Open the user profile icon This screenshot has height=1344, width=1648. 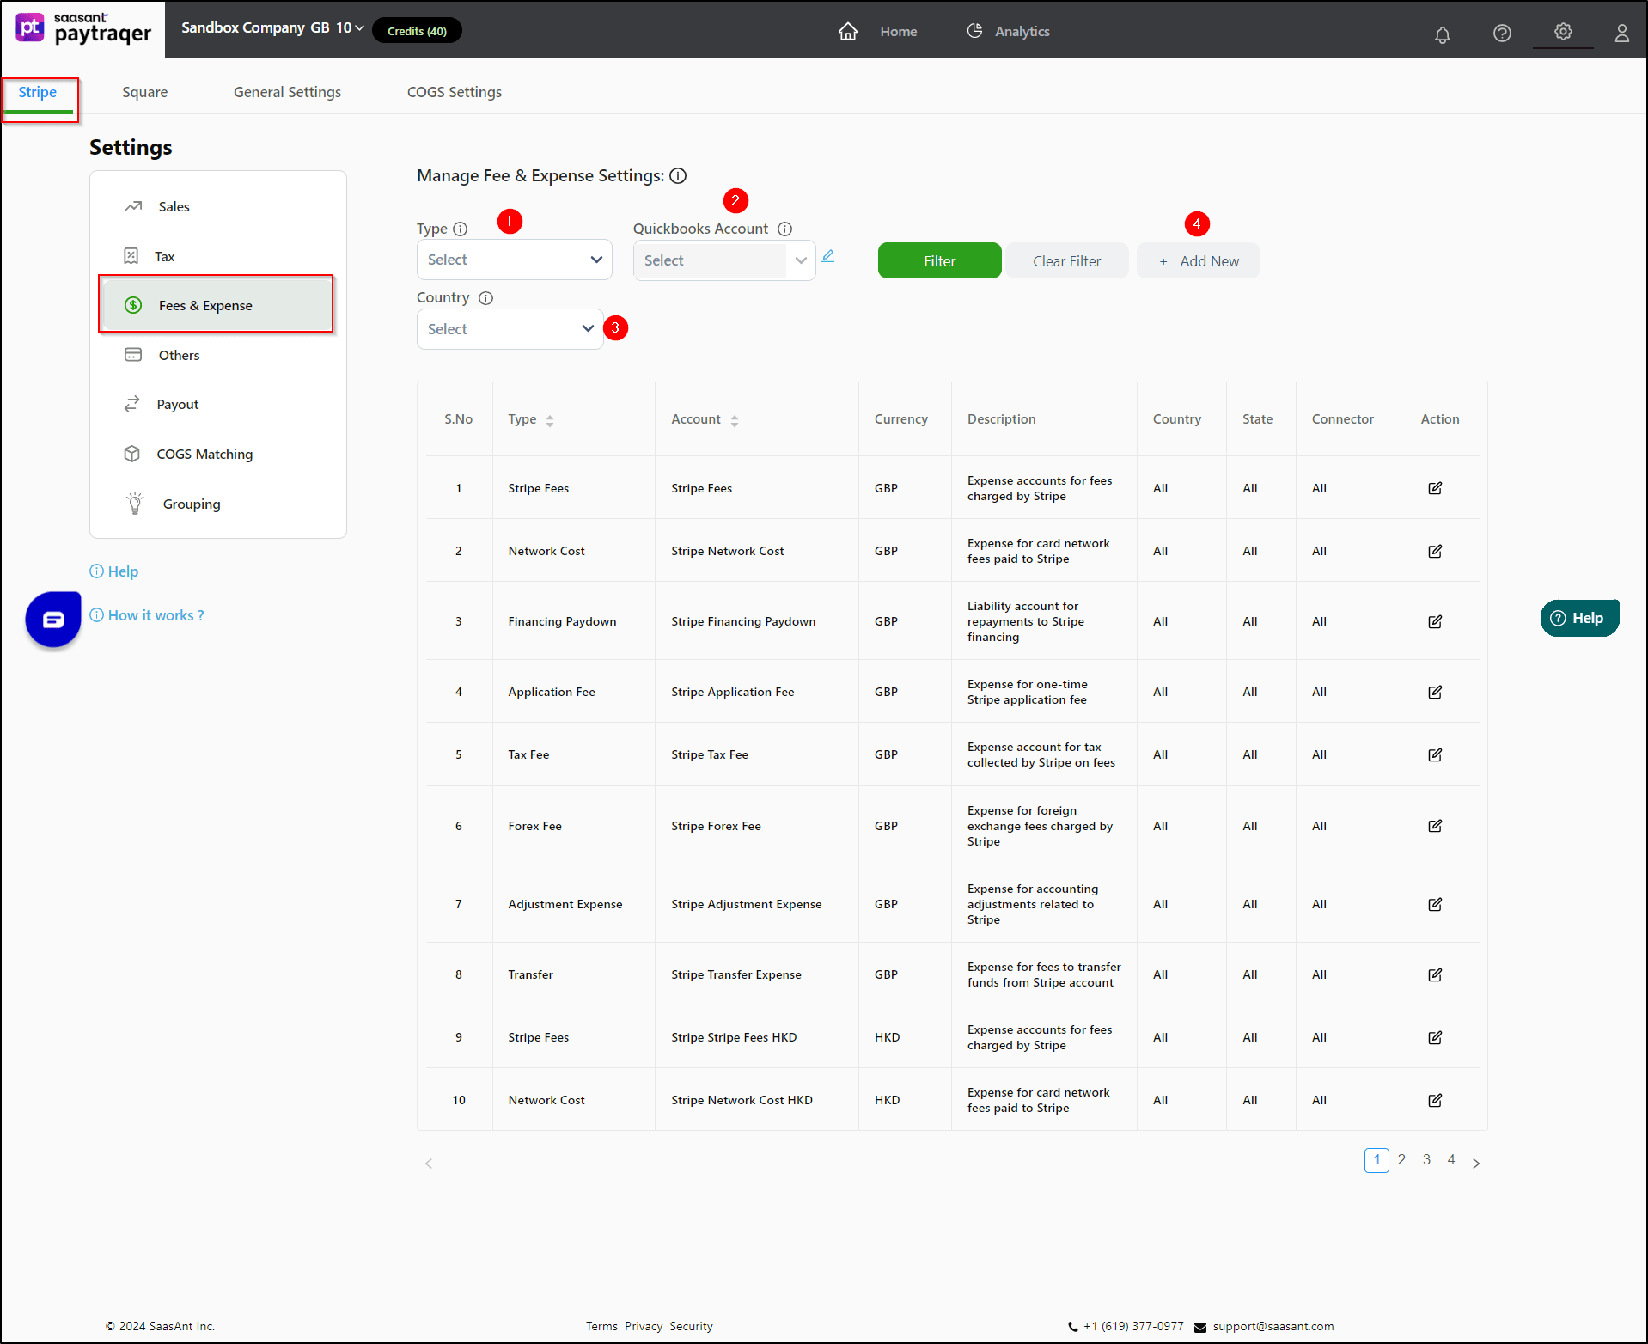(1621, 33)
